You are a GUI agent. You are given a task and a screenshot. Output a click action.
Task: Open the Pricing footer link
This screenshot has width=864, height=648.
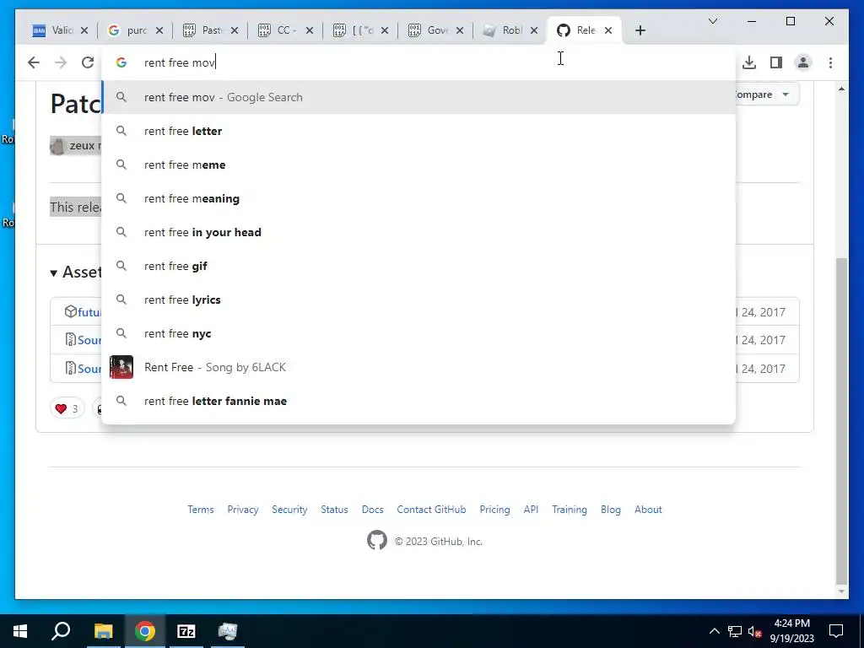[x=494, y=510]
